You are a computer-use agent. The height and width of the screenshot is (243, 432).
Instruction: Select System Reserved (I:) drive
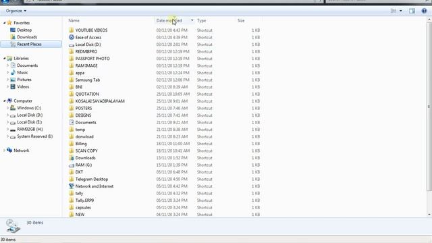click(34, 136)
